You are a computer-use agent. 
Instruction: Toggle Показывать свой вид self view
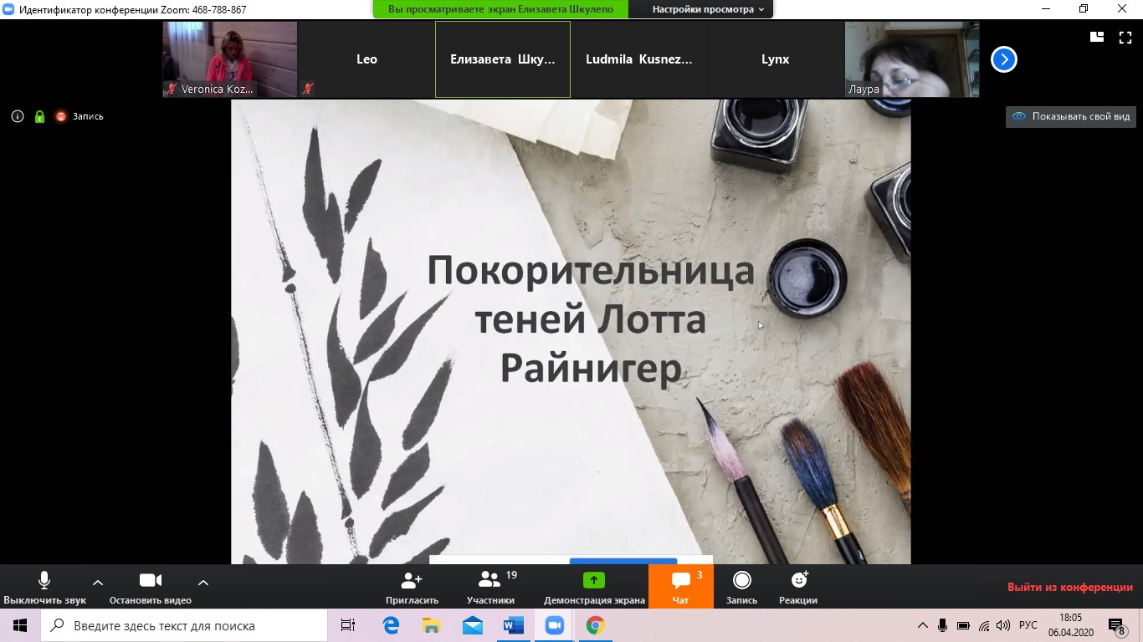tap(1071, 116)
